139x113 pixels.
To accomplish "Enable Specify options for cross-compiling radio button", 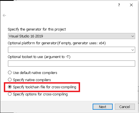I will coord(10,94).
